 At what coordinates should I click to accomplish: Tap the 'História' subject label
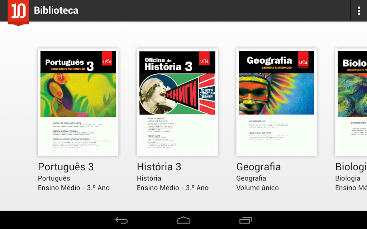click(x=149, y=178)
